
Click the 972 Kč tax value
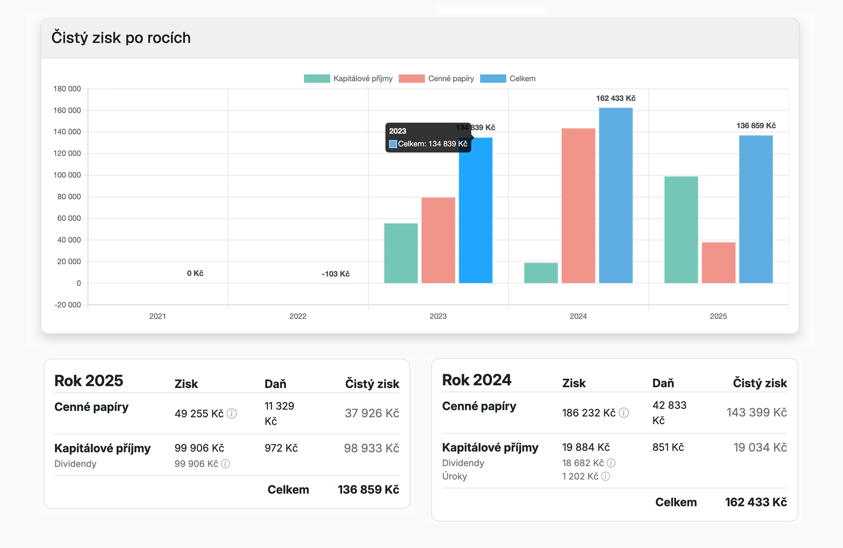[x=281, y=448]
